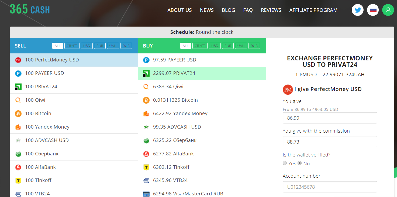The width and height of the screenshot is (397, 197).
Task: Pick VTB24 icon in the Sell list
Action: [18, 194]
